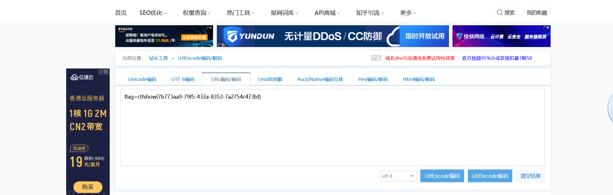Expand the 星网词库 menu
The width and height of the screenshot is (613, 195).
(284, 13)
